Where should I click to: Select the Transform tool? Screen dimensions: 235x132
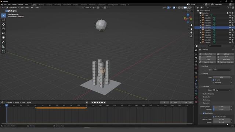[3, 37]
